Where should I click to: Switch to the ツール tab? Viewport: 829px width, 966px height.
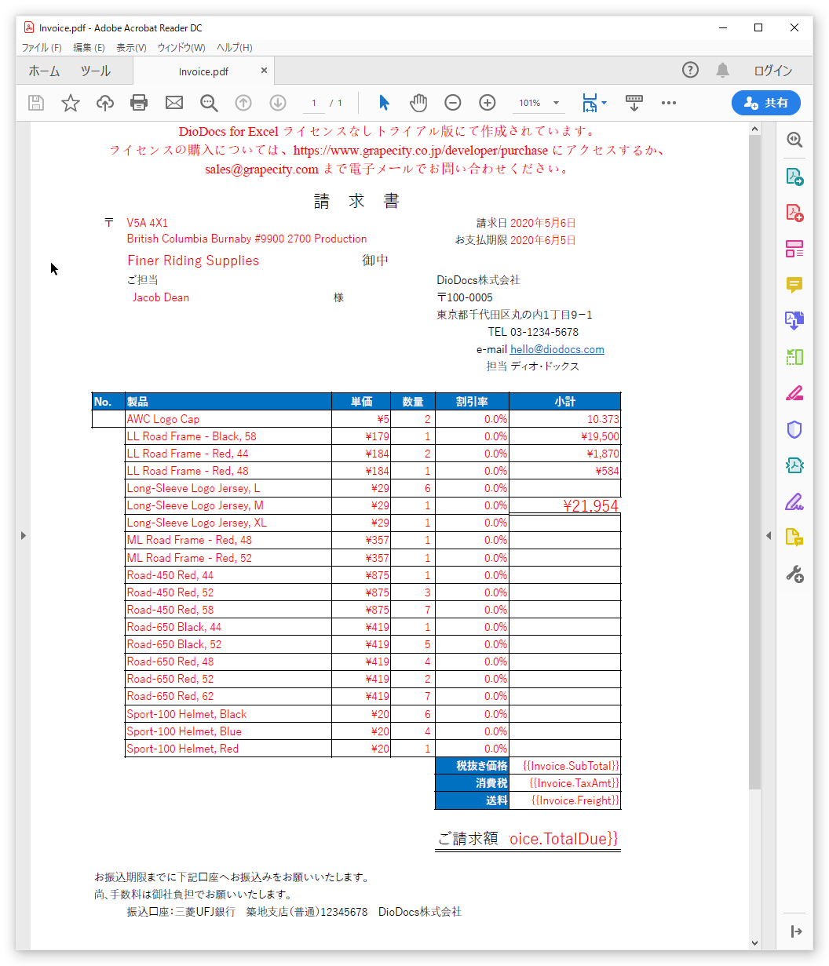point(95,71)
